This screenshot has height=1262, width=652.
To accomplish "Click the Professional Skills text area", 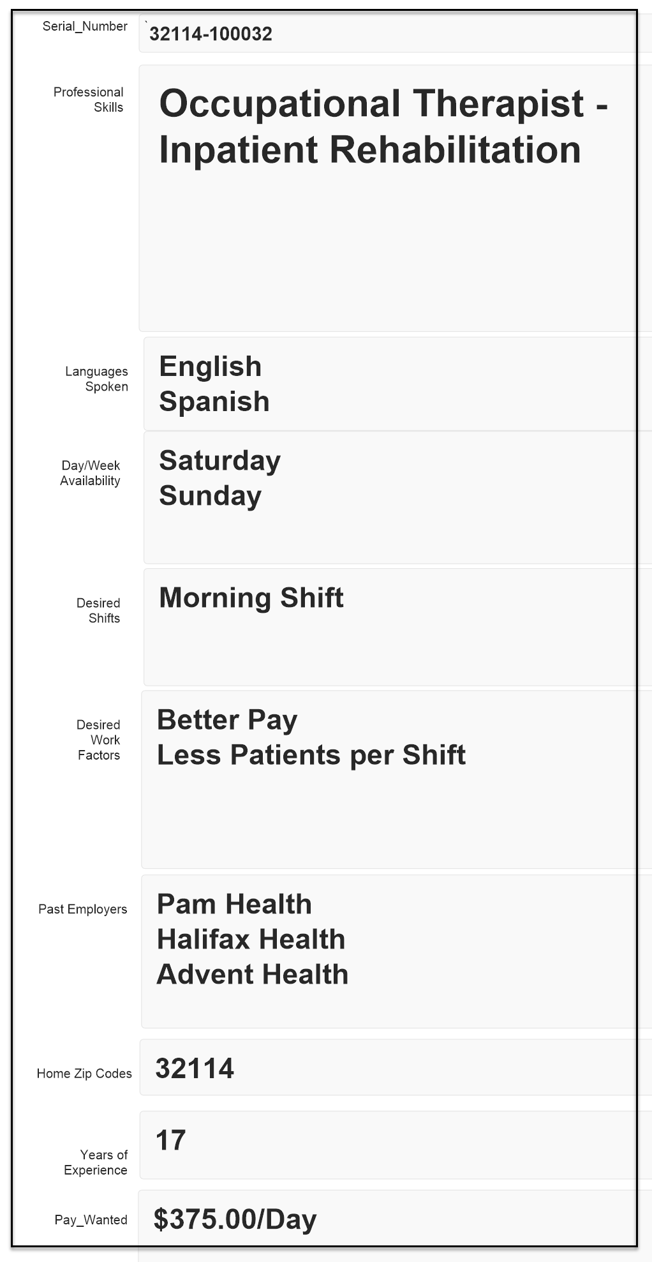I will [x=389, y=198].
